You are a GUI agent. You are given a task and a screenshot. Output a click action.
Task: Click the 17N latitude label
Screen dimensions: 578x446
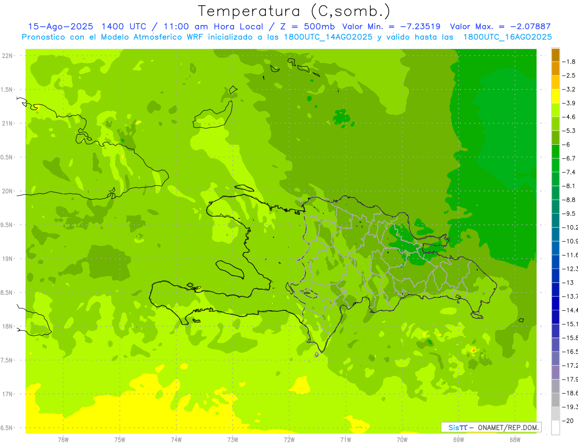(8, 394)
